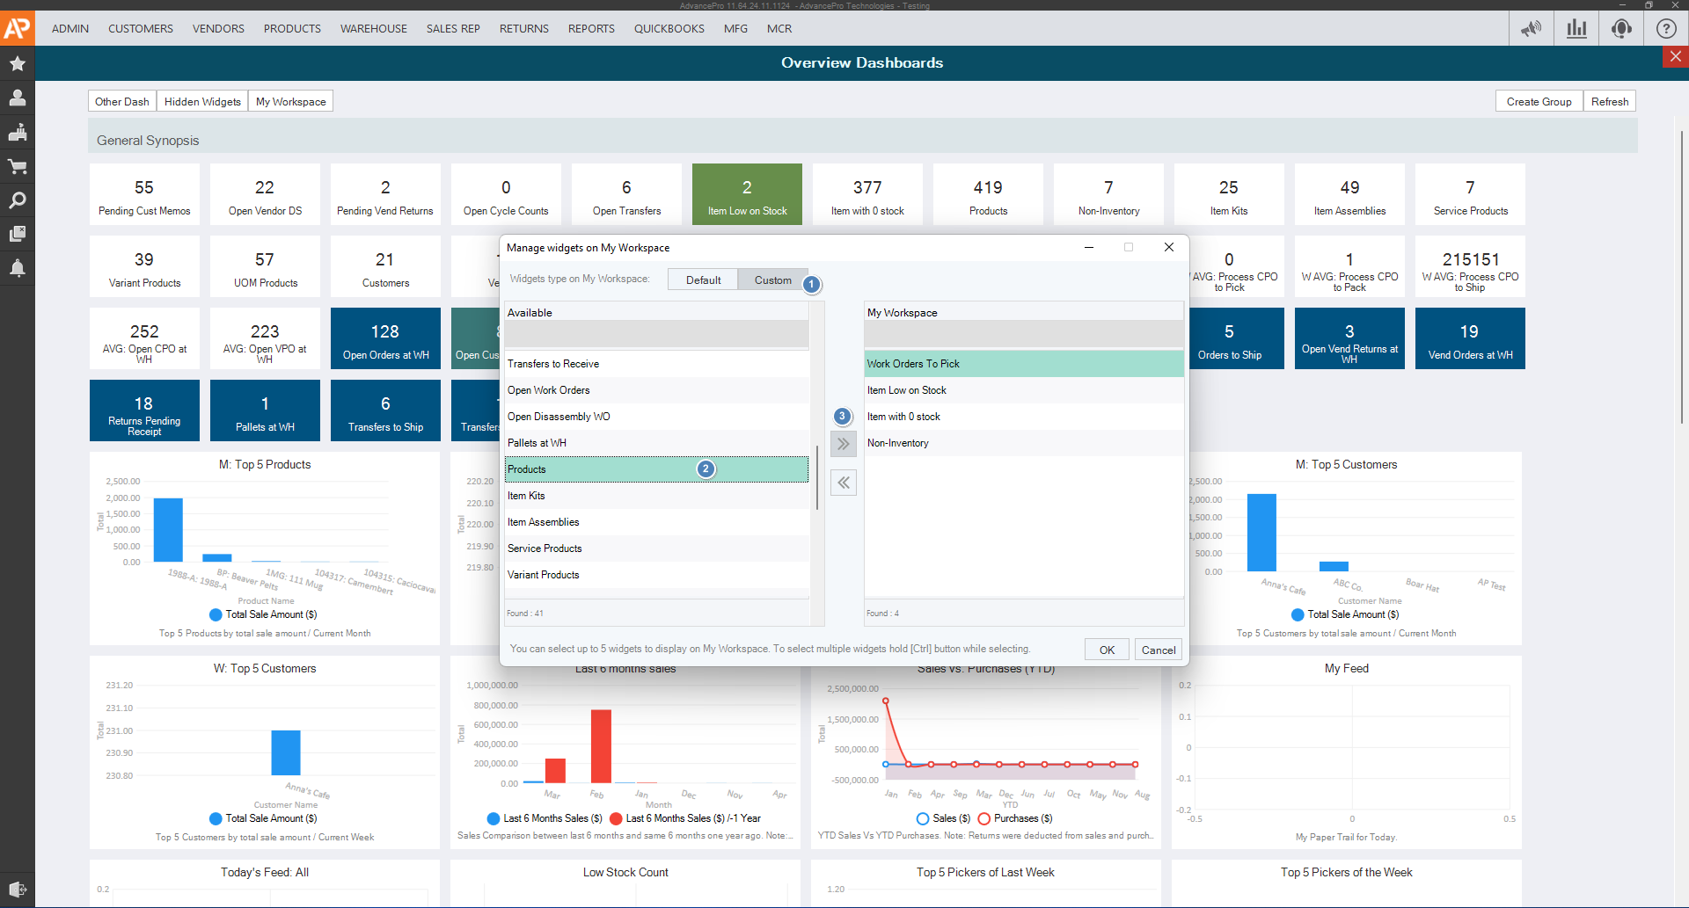Click the Create Group button

point(1539,101)
